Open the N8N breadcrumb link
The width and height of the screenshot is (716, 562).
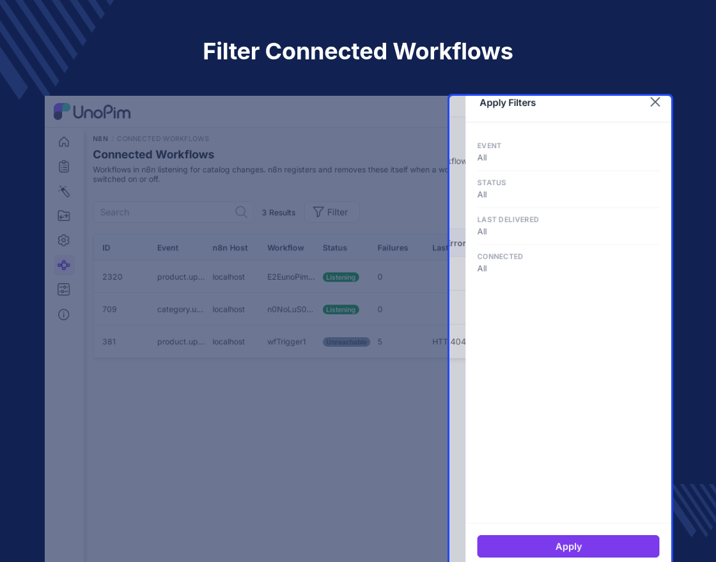(100, 139)
